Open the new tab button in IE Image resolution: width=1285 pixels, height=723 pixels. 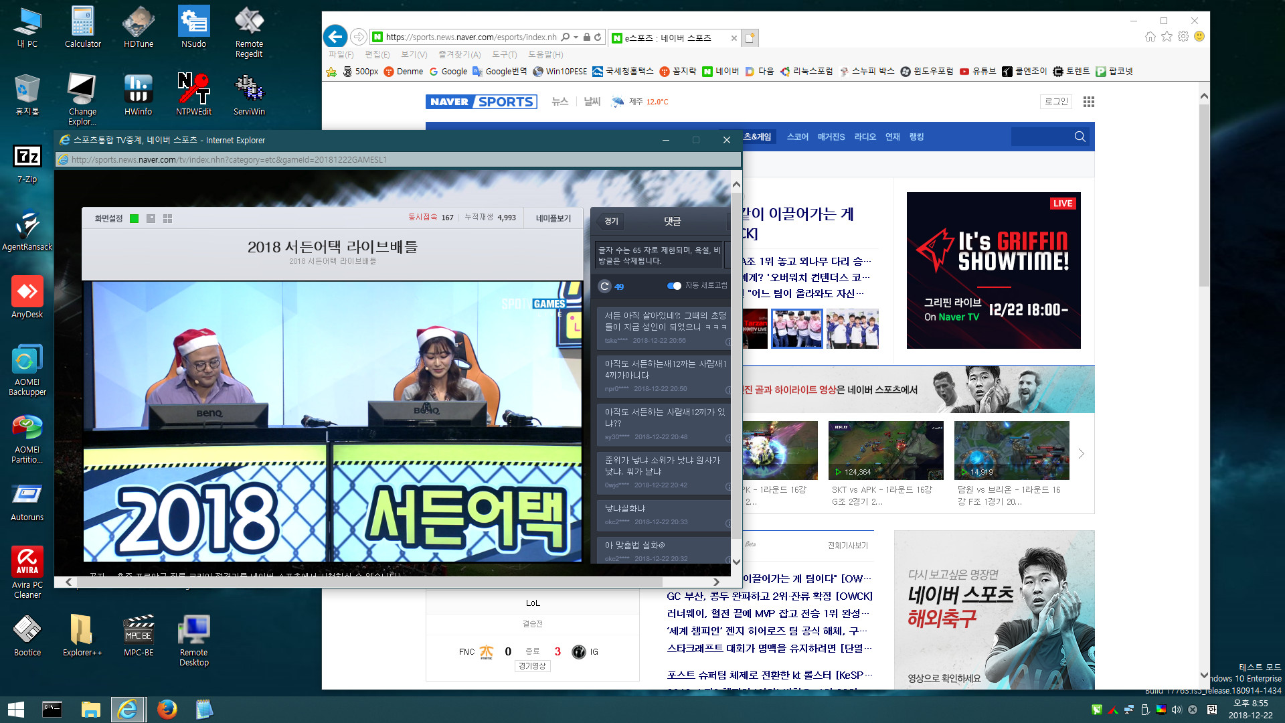tap(750, 37)
